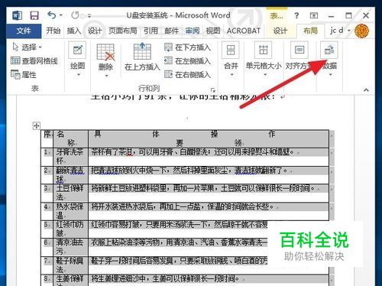Click the 数据 (Data) icon
The image size is (382, 286).
(329, 50)
